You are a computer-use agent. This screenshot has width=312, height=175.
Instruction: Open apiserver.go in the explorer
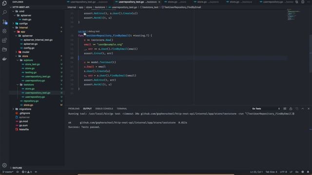point(31,44)
